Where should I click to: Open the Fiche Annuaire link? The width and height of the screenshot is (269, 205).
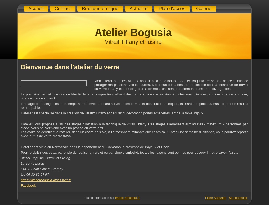click(216, 198)
